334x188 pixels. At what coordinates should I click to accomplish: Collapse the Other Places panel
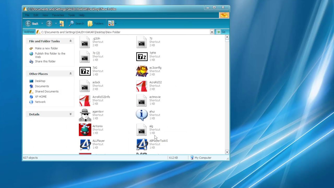coord(70,74)
